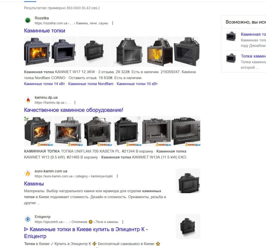Open "Каминные топки в Киеве купить" Епіцентр link
The image size is (266, 248).
pyautogui.click(x=86, y=233)
